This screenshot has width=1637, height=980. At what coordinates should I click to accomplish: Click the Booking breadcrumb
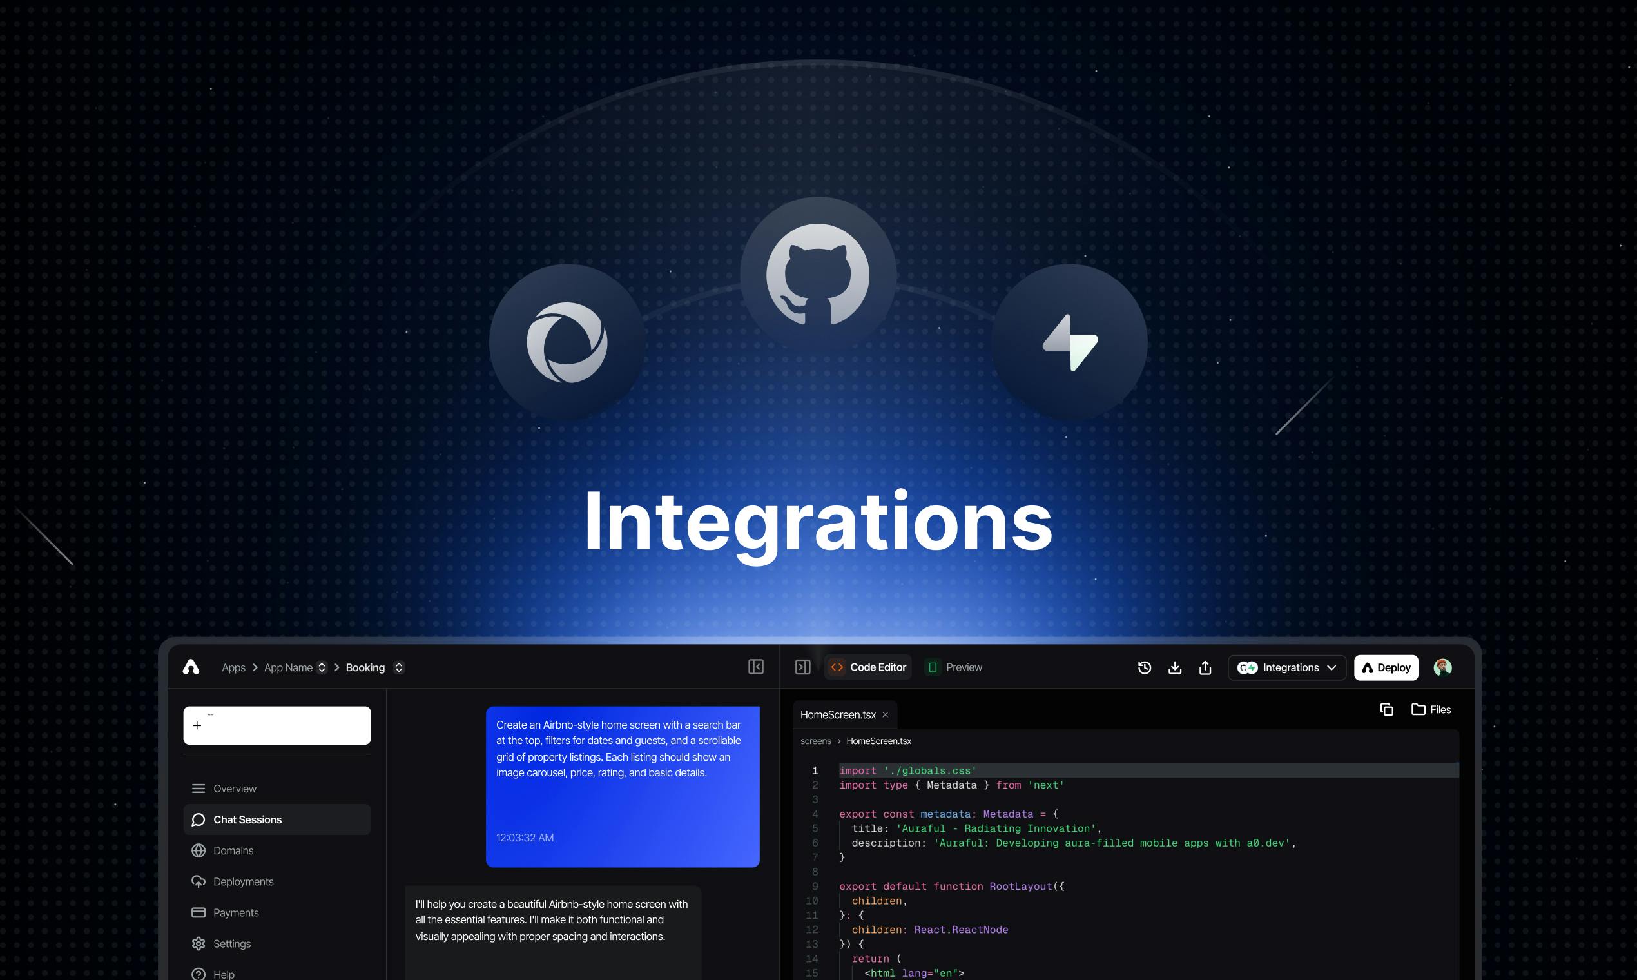coord(365,668)
